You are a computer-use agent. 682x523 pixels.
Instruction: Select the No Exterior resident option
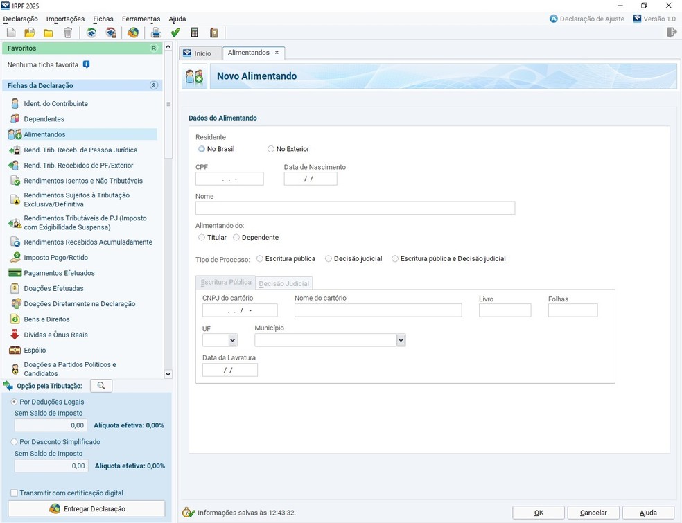(271, 149)
